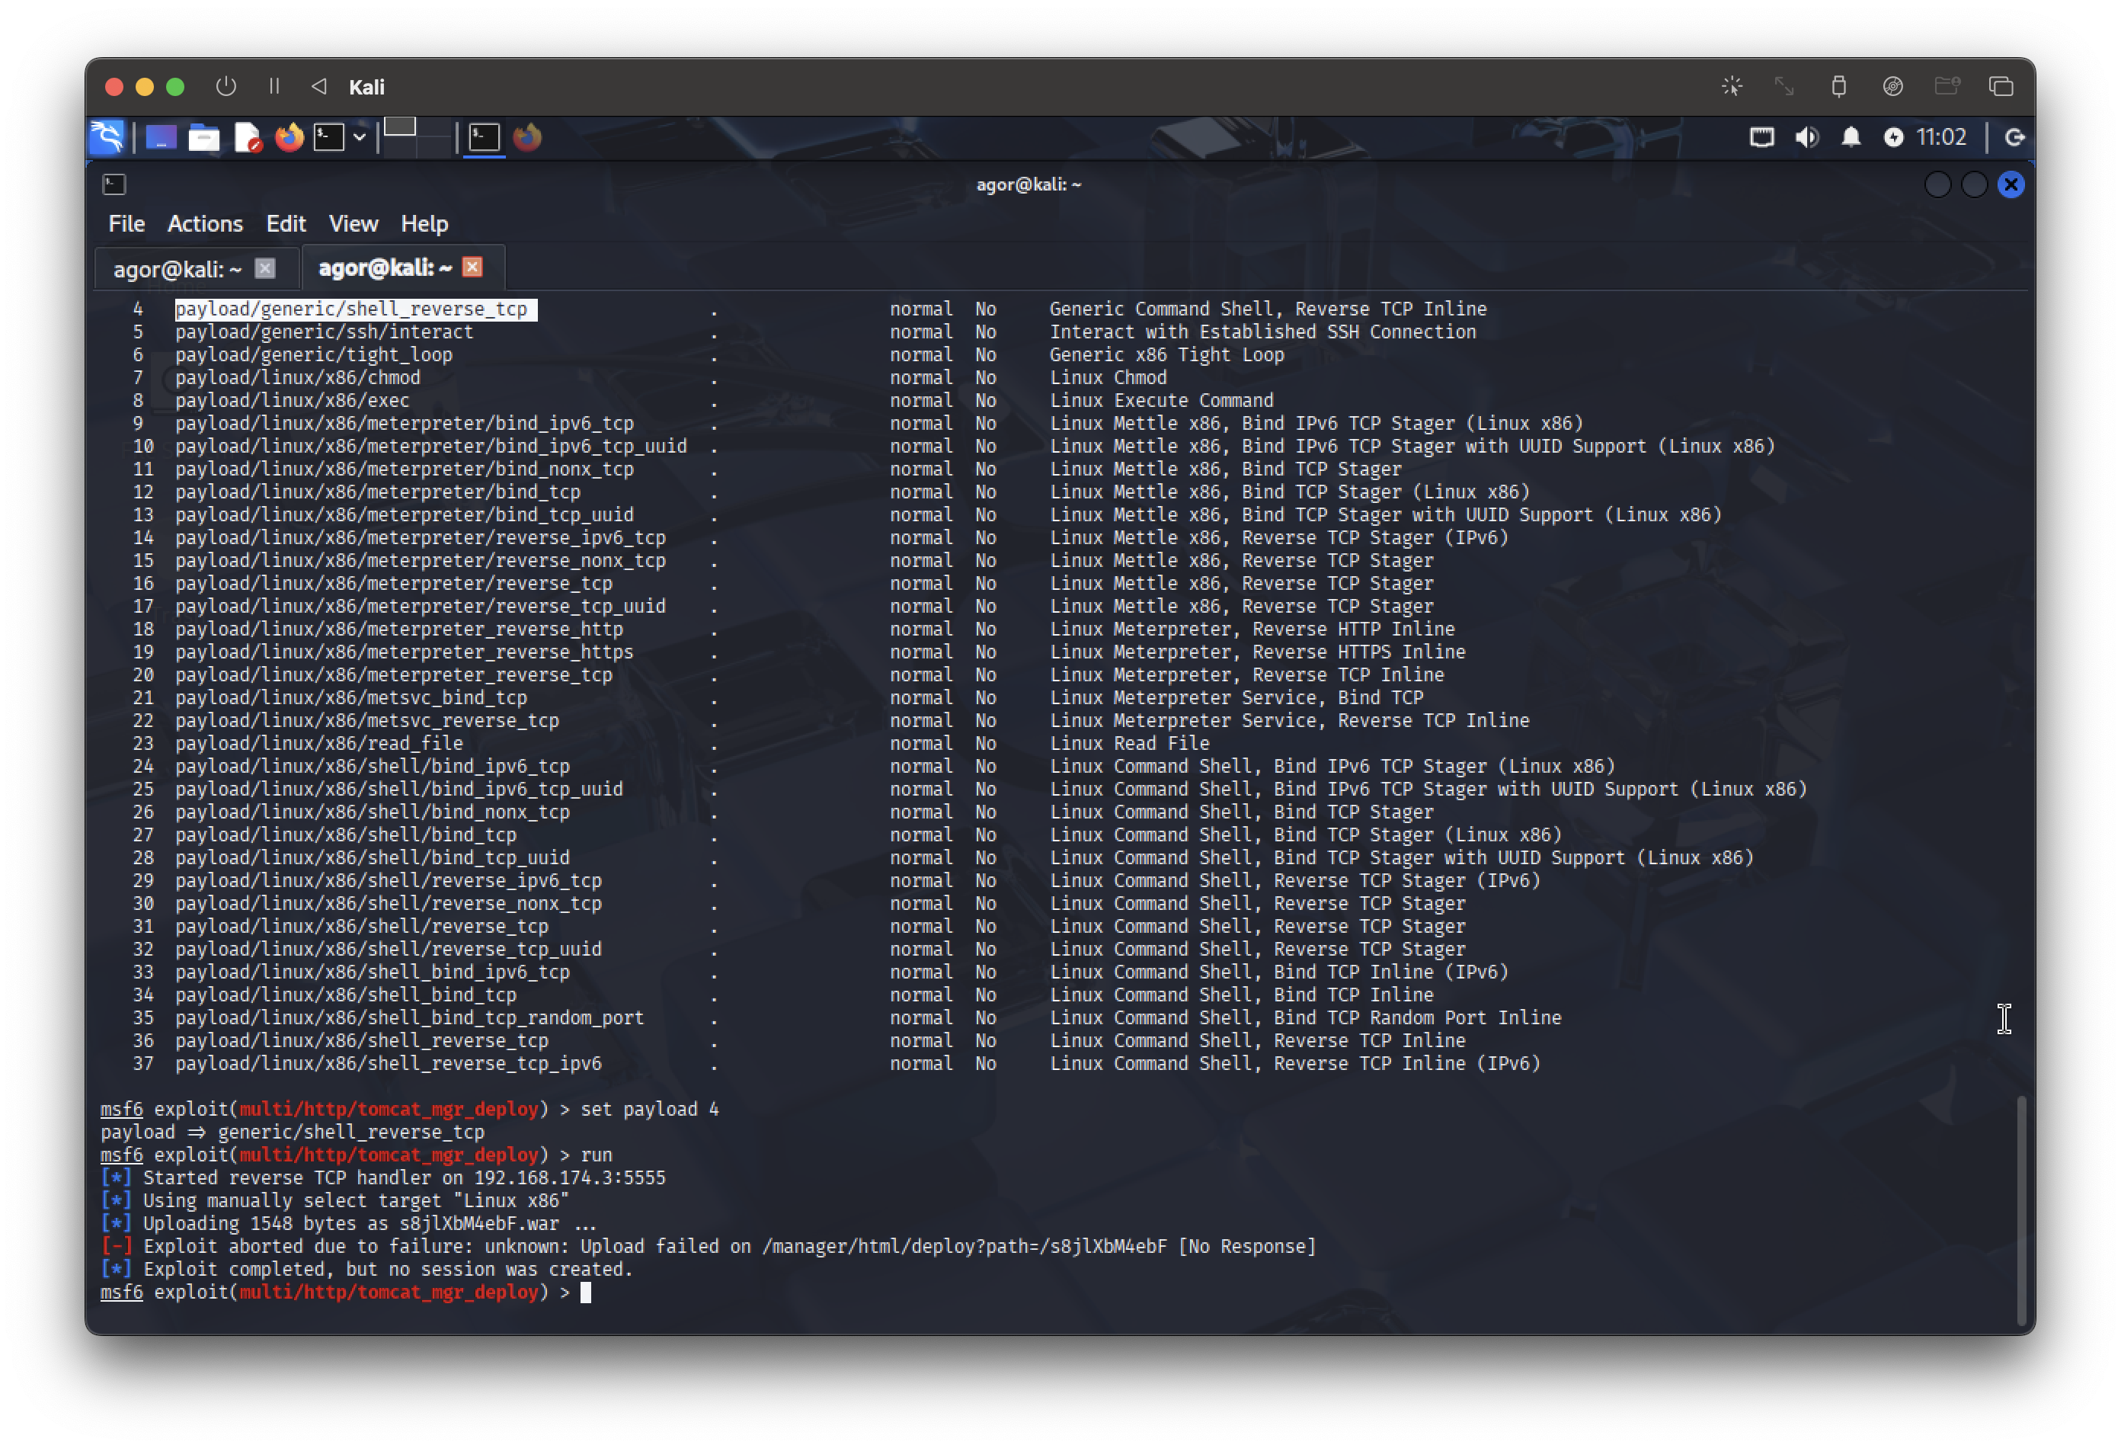The width and height of the screenshot is (2121, 1448).
Task: Launch the Files manager from the panel
Action: tap(203, 138)
